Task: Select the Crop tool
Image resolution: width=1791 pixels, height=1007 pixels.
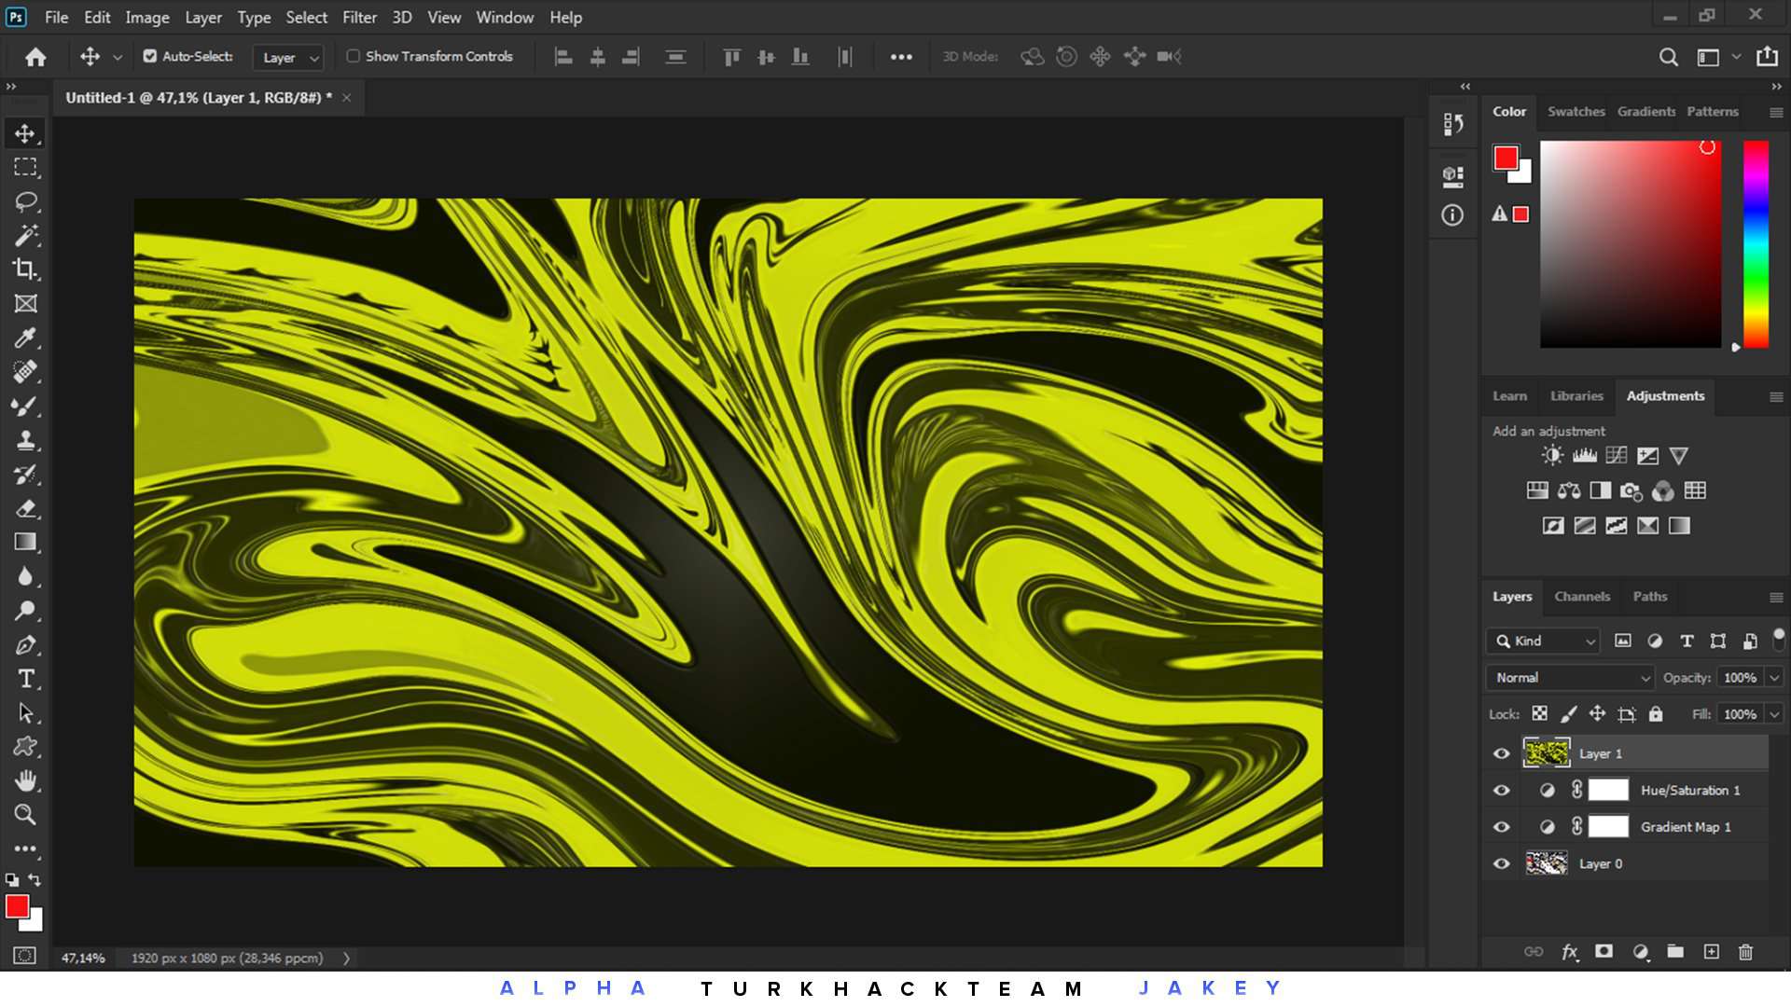Action: click(25, 269)
